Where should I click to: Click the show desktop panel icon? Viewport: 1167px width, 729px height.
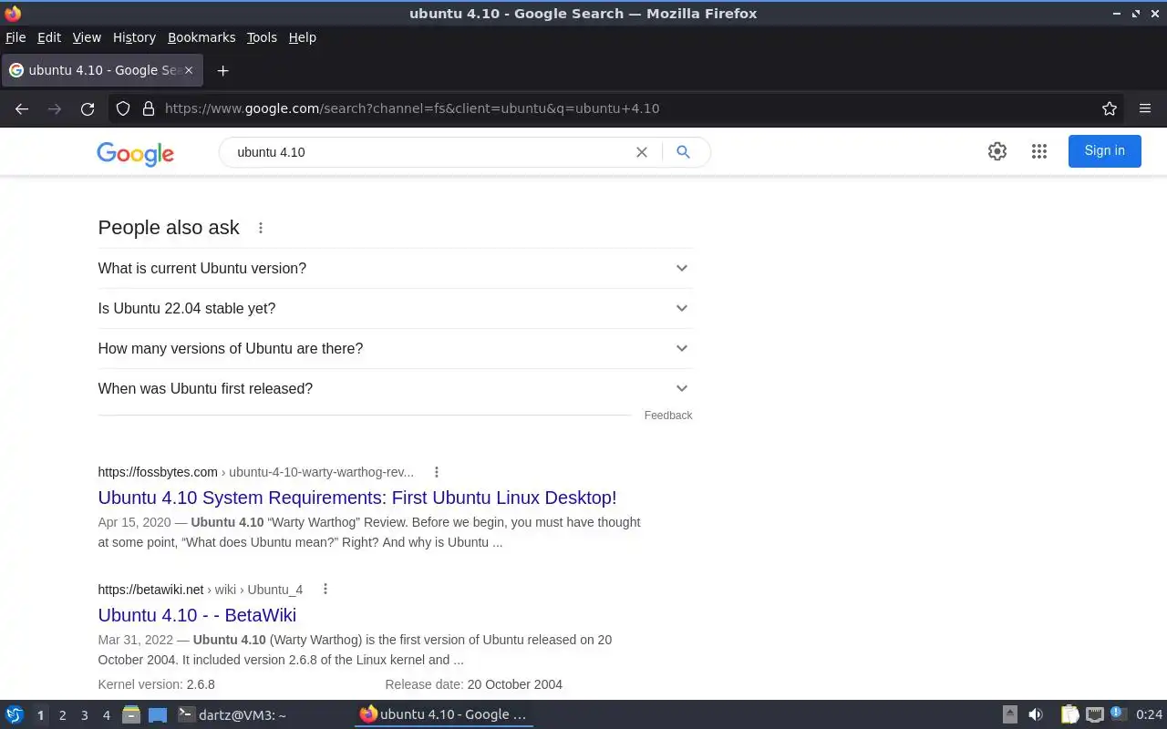coord(158,714)
